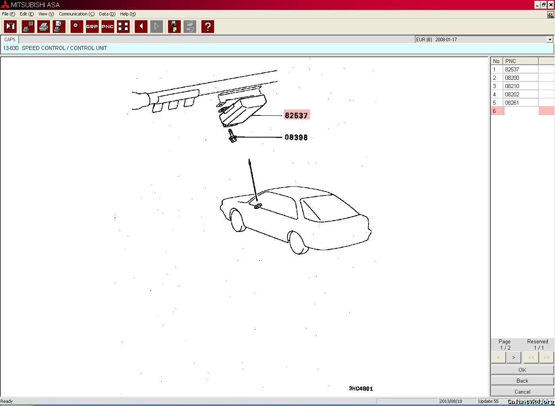Go to next page with > button
555x406 pixels.
pos(514,357)
